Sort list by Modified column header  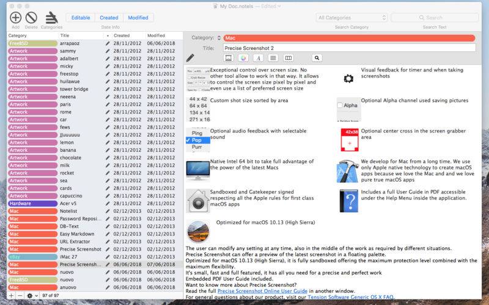tap(164, 35)
